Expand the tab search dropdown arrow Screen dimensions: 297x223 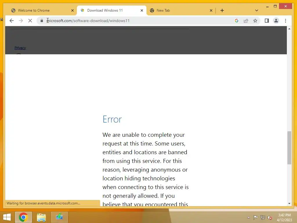257,10
